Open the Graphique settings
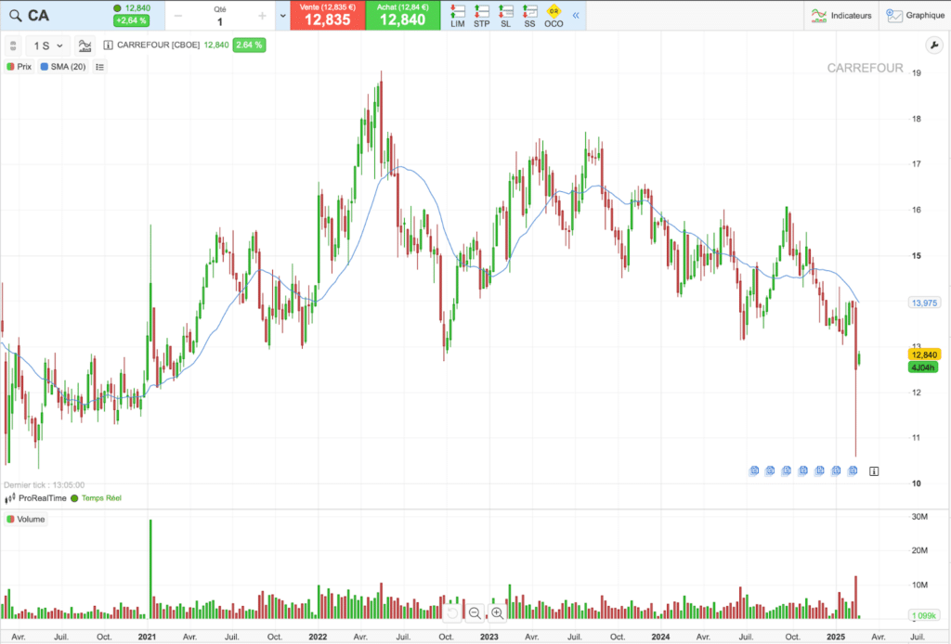 tap(915, 16)
